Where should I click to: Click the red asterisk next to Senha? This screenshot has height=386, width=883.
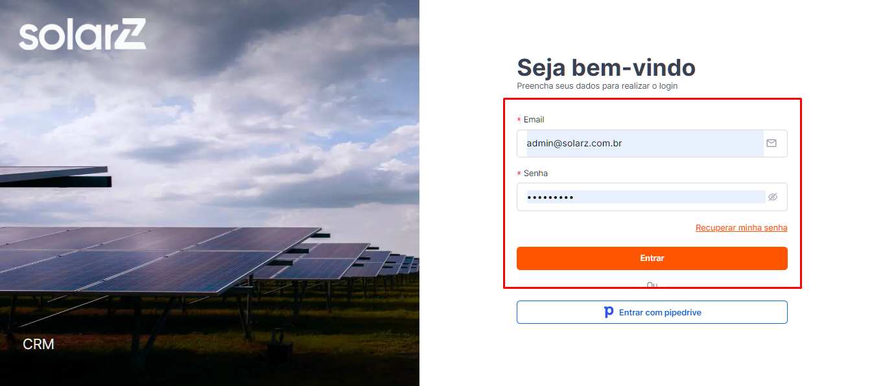point(518,174)
